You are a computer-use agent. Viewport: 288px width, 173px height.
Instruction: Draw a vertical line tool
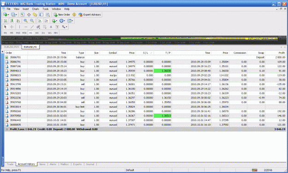pos(19,27)
